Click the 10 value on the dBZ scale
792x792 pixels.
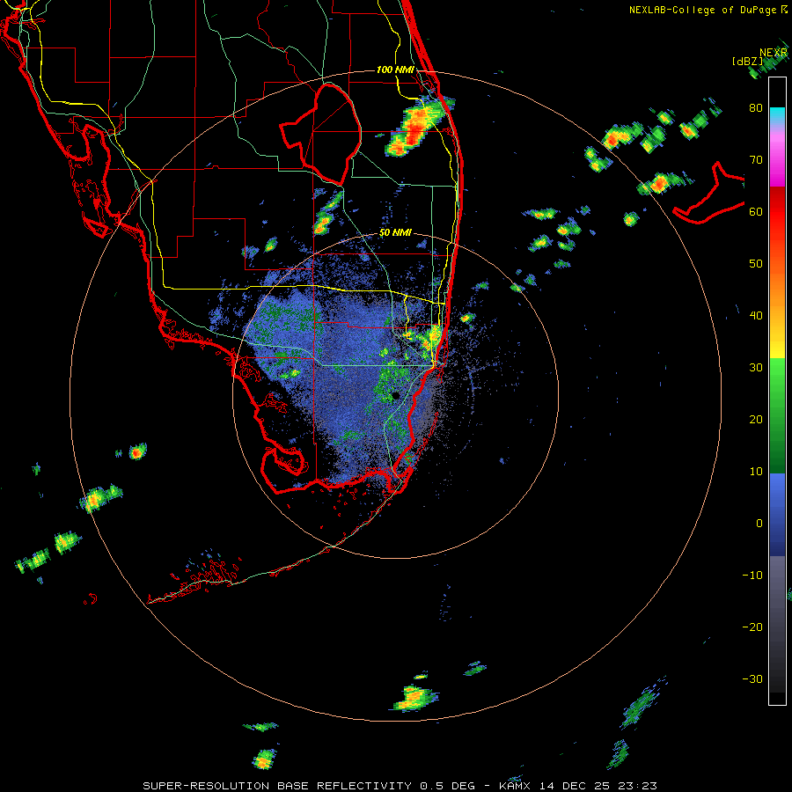[756, 472]
